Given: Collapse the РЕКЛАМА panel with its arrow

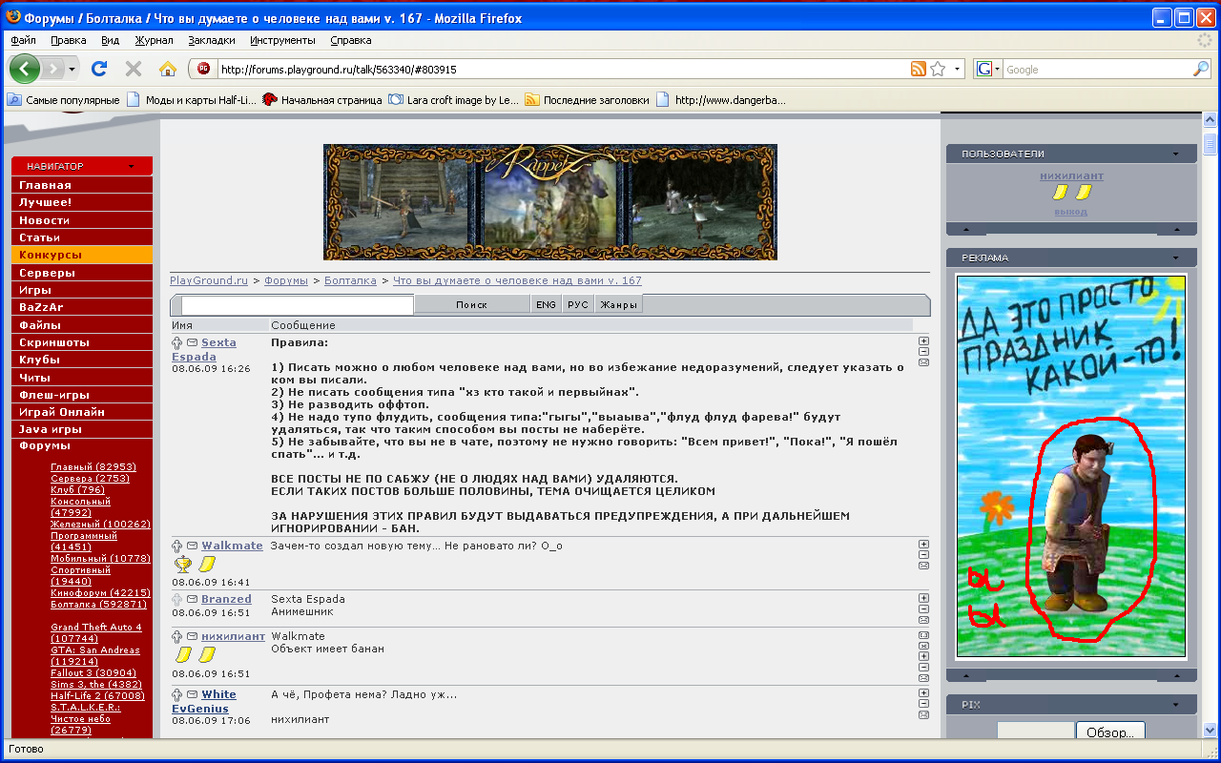Looking at the screenshot, I should click(x=1176, y=258).
